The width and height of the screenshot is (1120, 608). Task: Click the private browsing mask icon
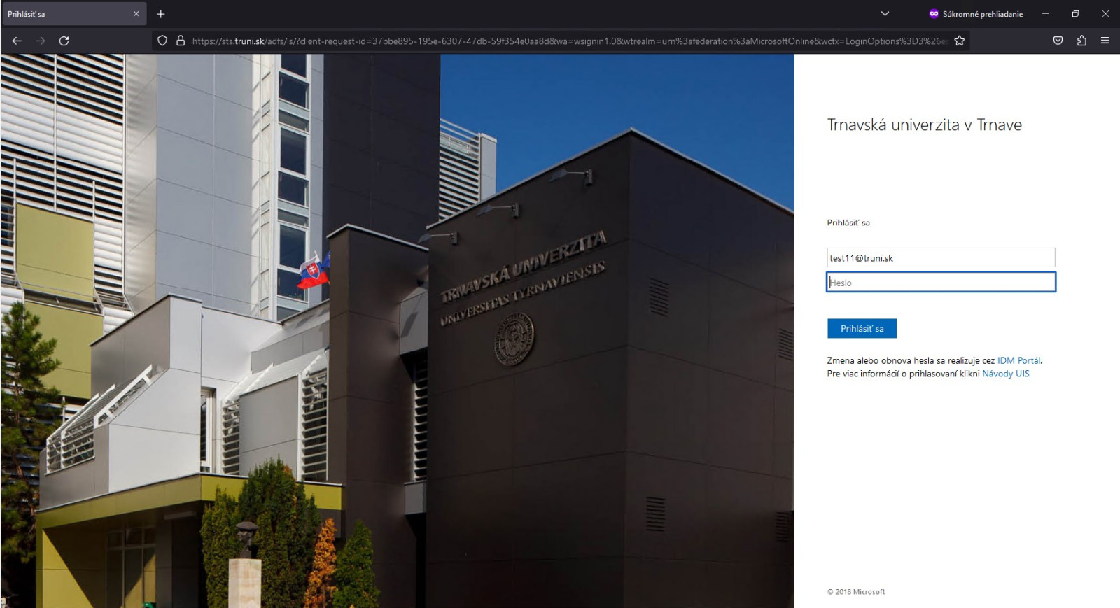pyautogui.click(x=934, y=14)
